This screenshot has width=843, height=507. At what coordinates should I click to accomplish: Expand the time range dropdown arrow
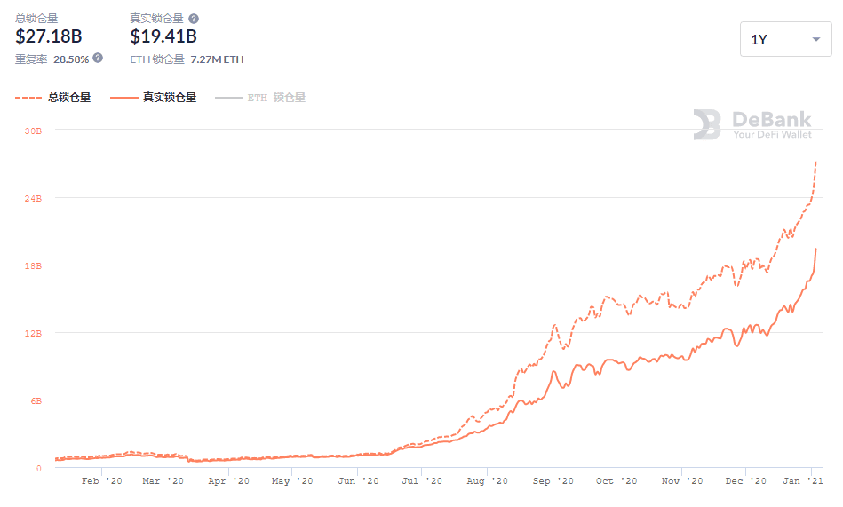point(816,39)
